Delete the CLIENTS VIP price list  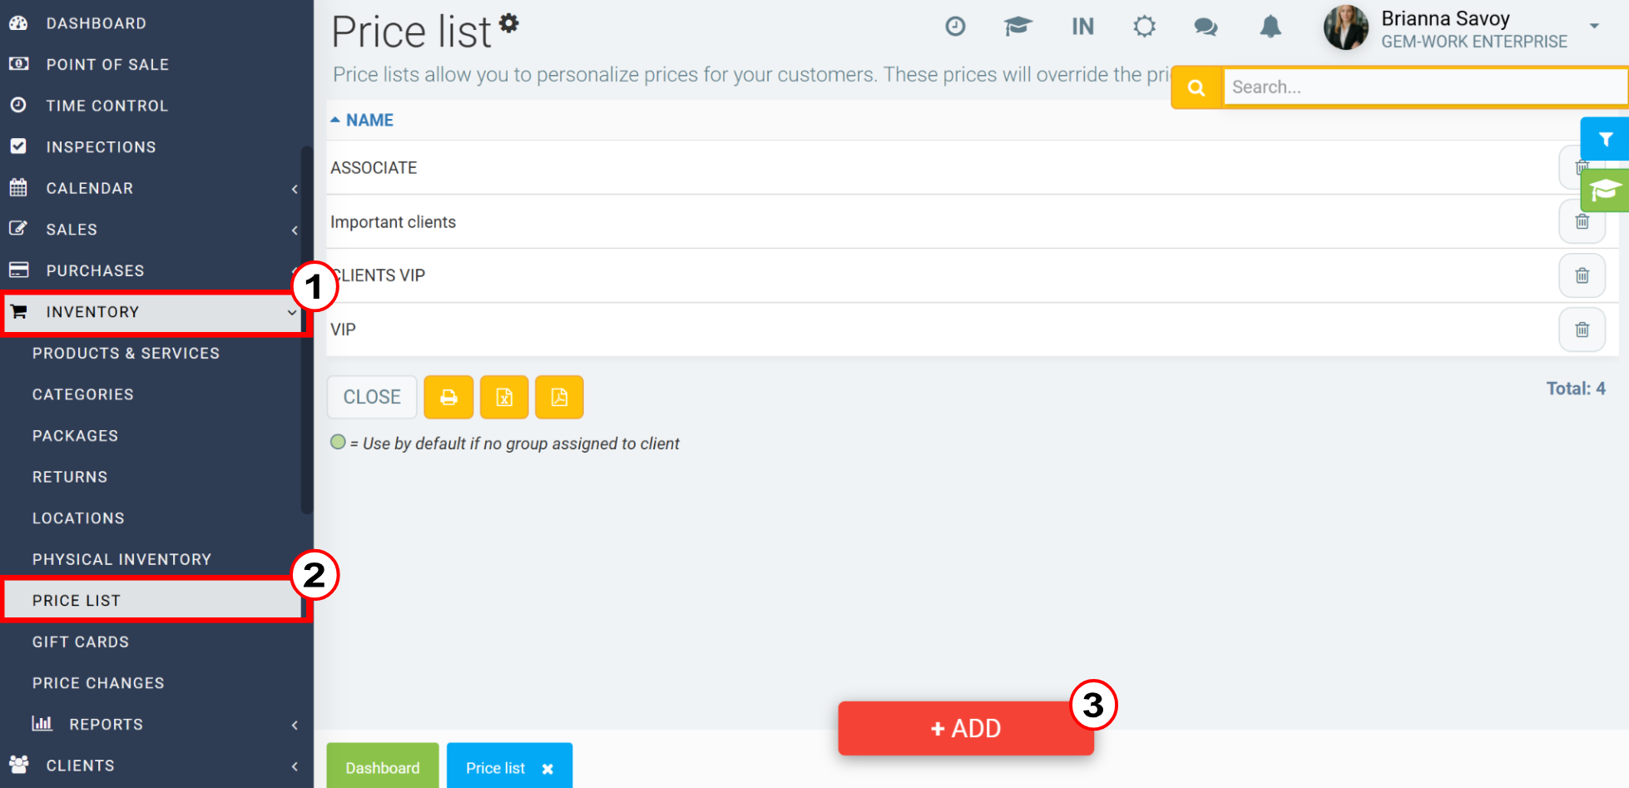pos(1582,275)
